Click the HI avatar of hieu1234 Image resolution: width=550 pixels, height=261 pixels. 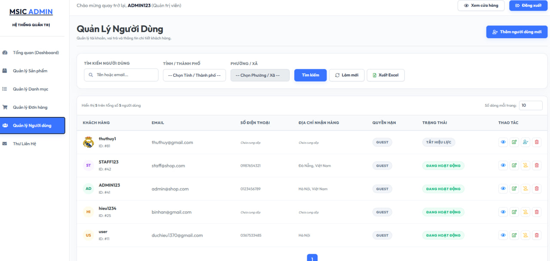coord(89,212)
